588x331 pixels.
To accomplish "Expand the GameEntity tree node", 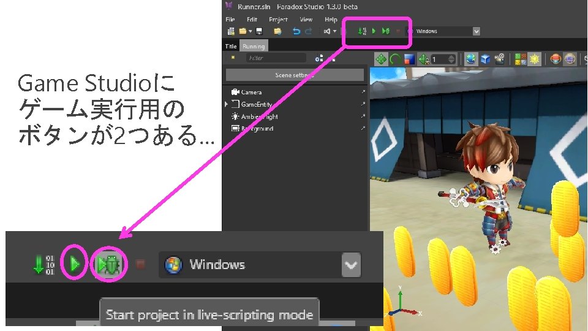I will click(x=226, y=104).
